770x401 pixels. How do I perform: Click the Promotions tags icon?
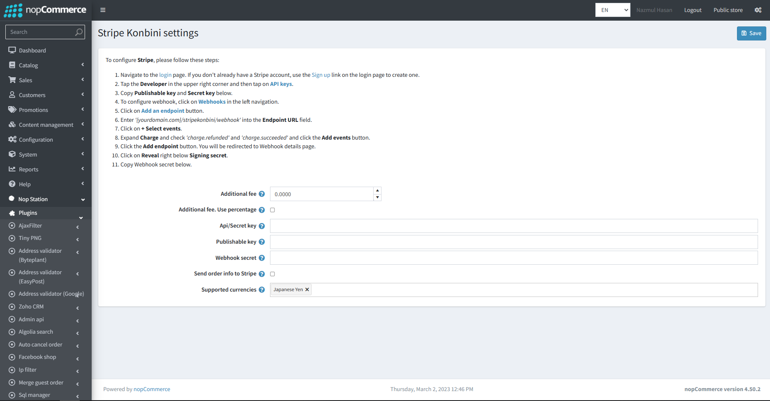[12, 110]
